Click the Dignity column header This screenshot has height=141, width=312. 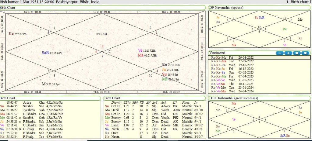117,102
